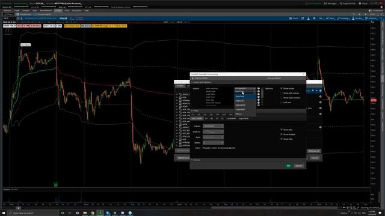This screenshot has width=385, height=216.
Task: Open the Draw as dropdown
Action: (213, 132)
